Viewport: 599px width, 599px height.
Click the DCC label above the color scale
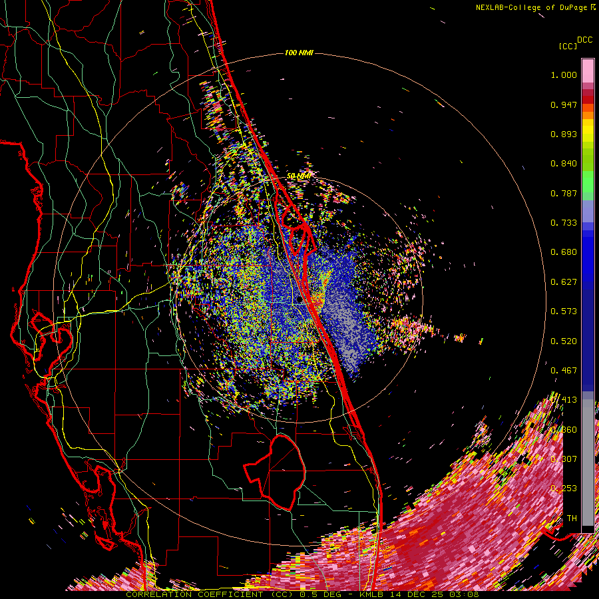pos(584,40)
